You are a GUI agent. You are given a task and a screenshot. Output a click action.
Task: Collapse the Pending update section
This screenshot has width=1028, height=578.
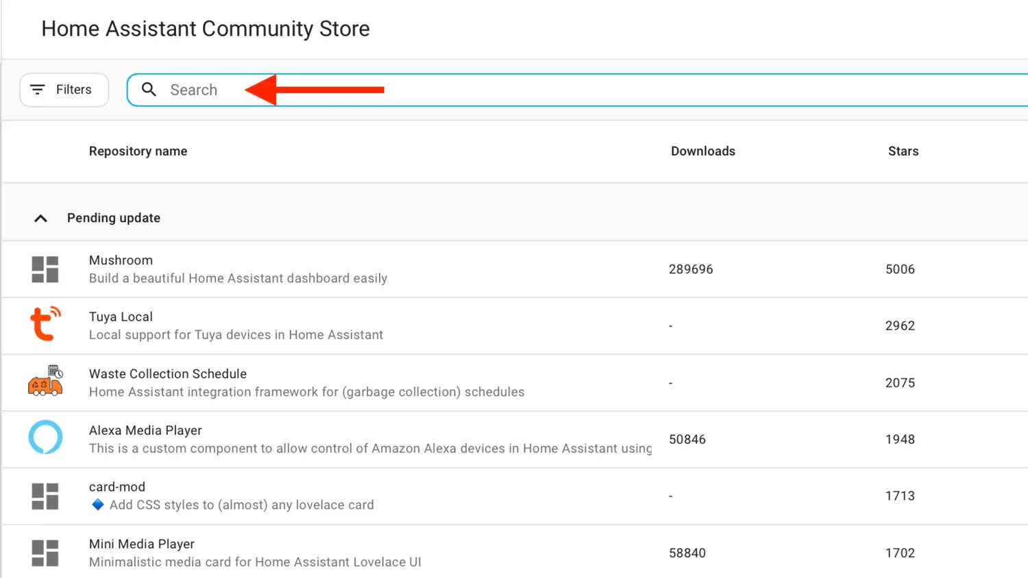(x=40, y=218)
